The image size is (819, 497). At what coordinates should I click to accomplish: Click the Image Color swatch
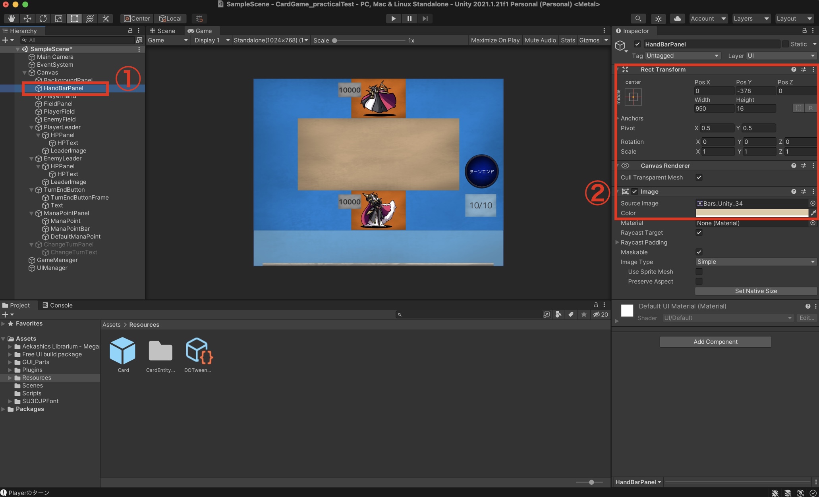751,213
